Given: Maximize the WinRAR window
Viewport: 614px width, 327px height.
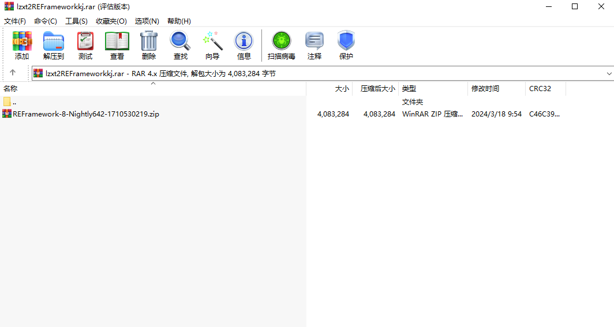Looking at the screenshot, I should (575, 6).
